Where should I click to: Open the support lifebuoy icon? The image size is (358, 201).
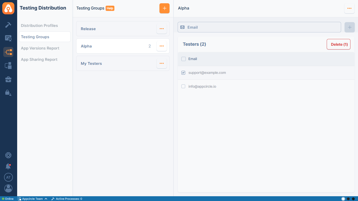8,155
